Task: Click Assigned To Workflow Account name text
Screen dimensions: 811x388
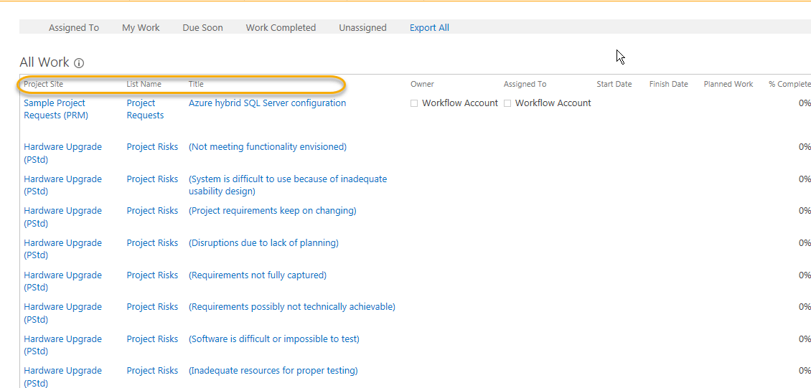Action: 553,103
